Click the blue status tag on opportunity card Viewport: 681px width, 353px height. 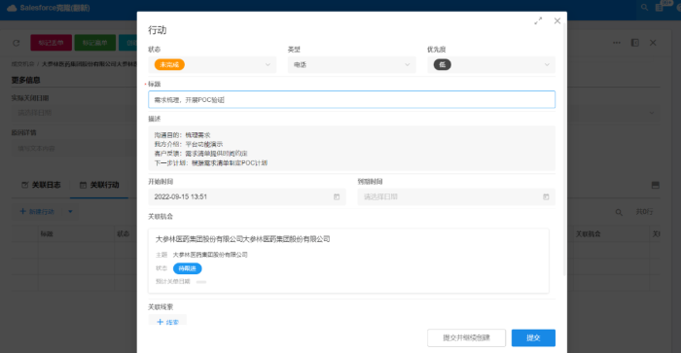187,268
